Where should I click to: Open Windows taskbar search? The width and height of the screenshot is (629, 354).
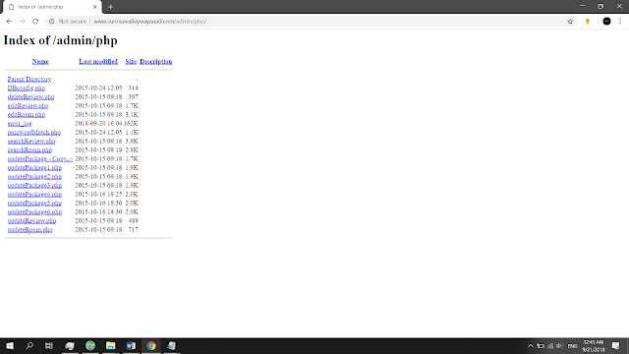tap(29, 345)
